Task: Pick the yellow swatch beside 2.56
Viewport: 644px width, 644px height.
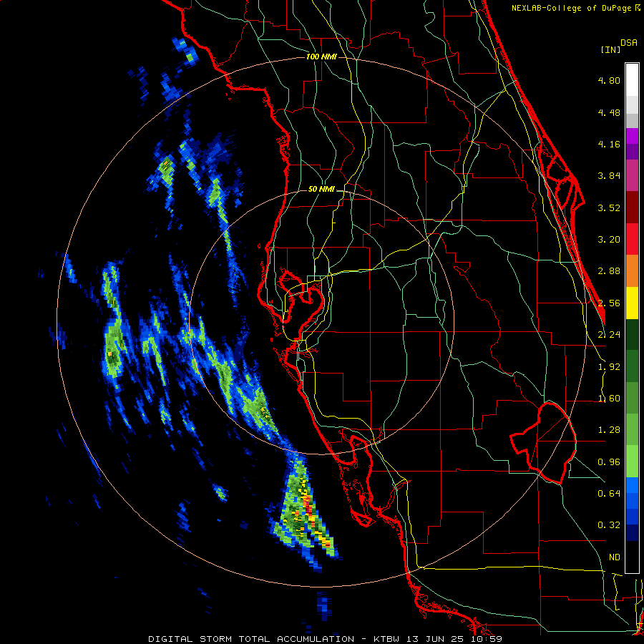Action: click(x=632, y=303)
